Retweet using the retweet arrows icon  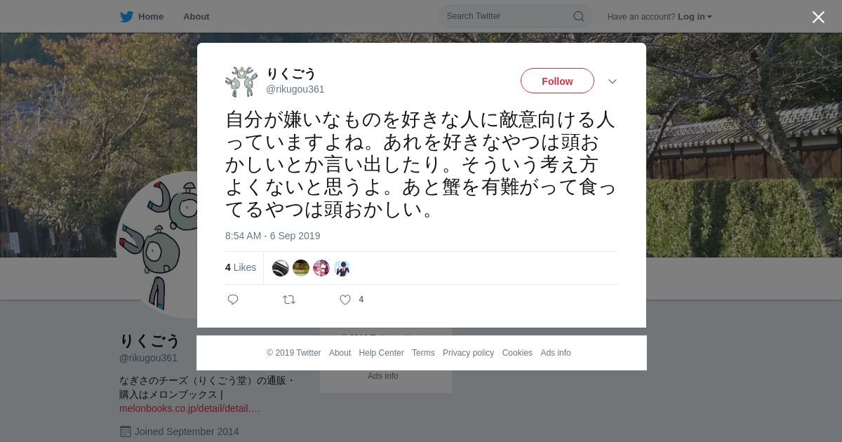coord(289,300)
